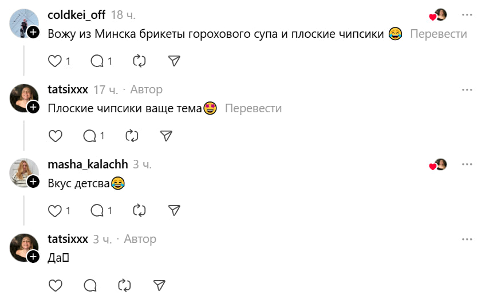Reply to tatsixxx's "Да" comment
The width and height of the screenshot is (485, 295).
pos(90,285)
